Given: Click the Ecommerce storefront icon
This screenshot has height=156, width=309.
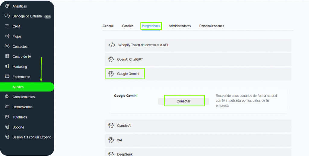Looking at the screenshot, I should (x=7, y=76).
